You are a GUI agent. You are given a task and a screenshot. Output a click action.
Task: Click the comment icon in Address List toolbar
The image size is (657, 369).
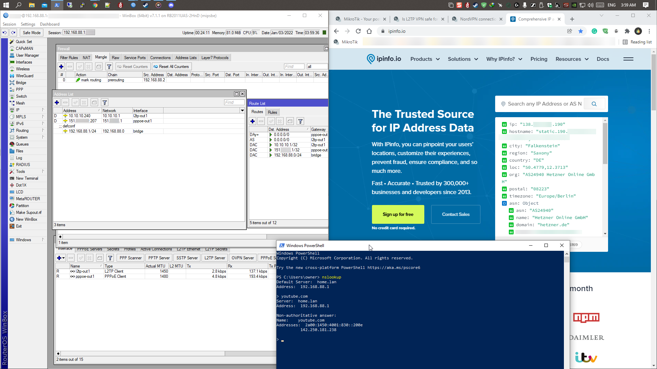pos(94,102)
